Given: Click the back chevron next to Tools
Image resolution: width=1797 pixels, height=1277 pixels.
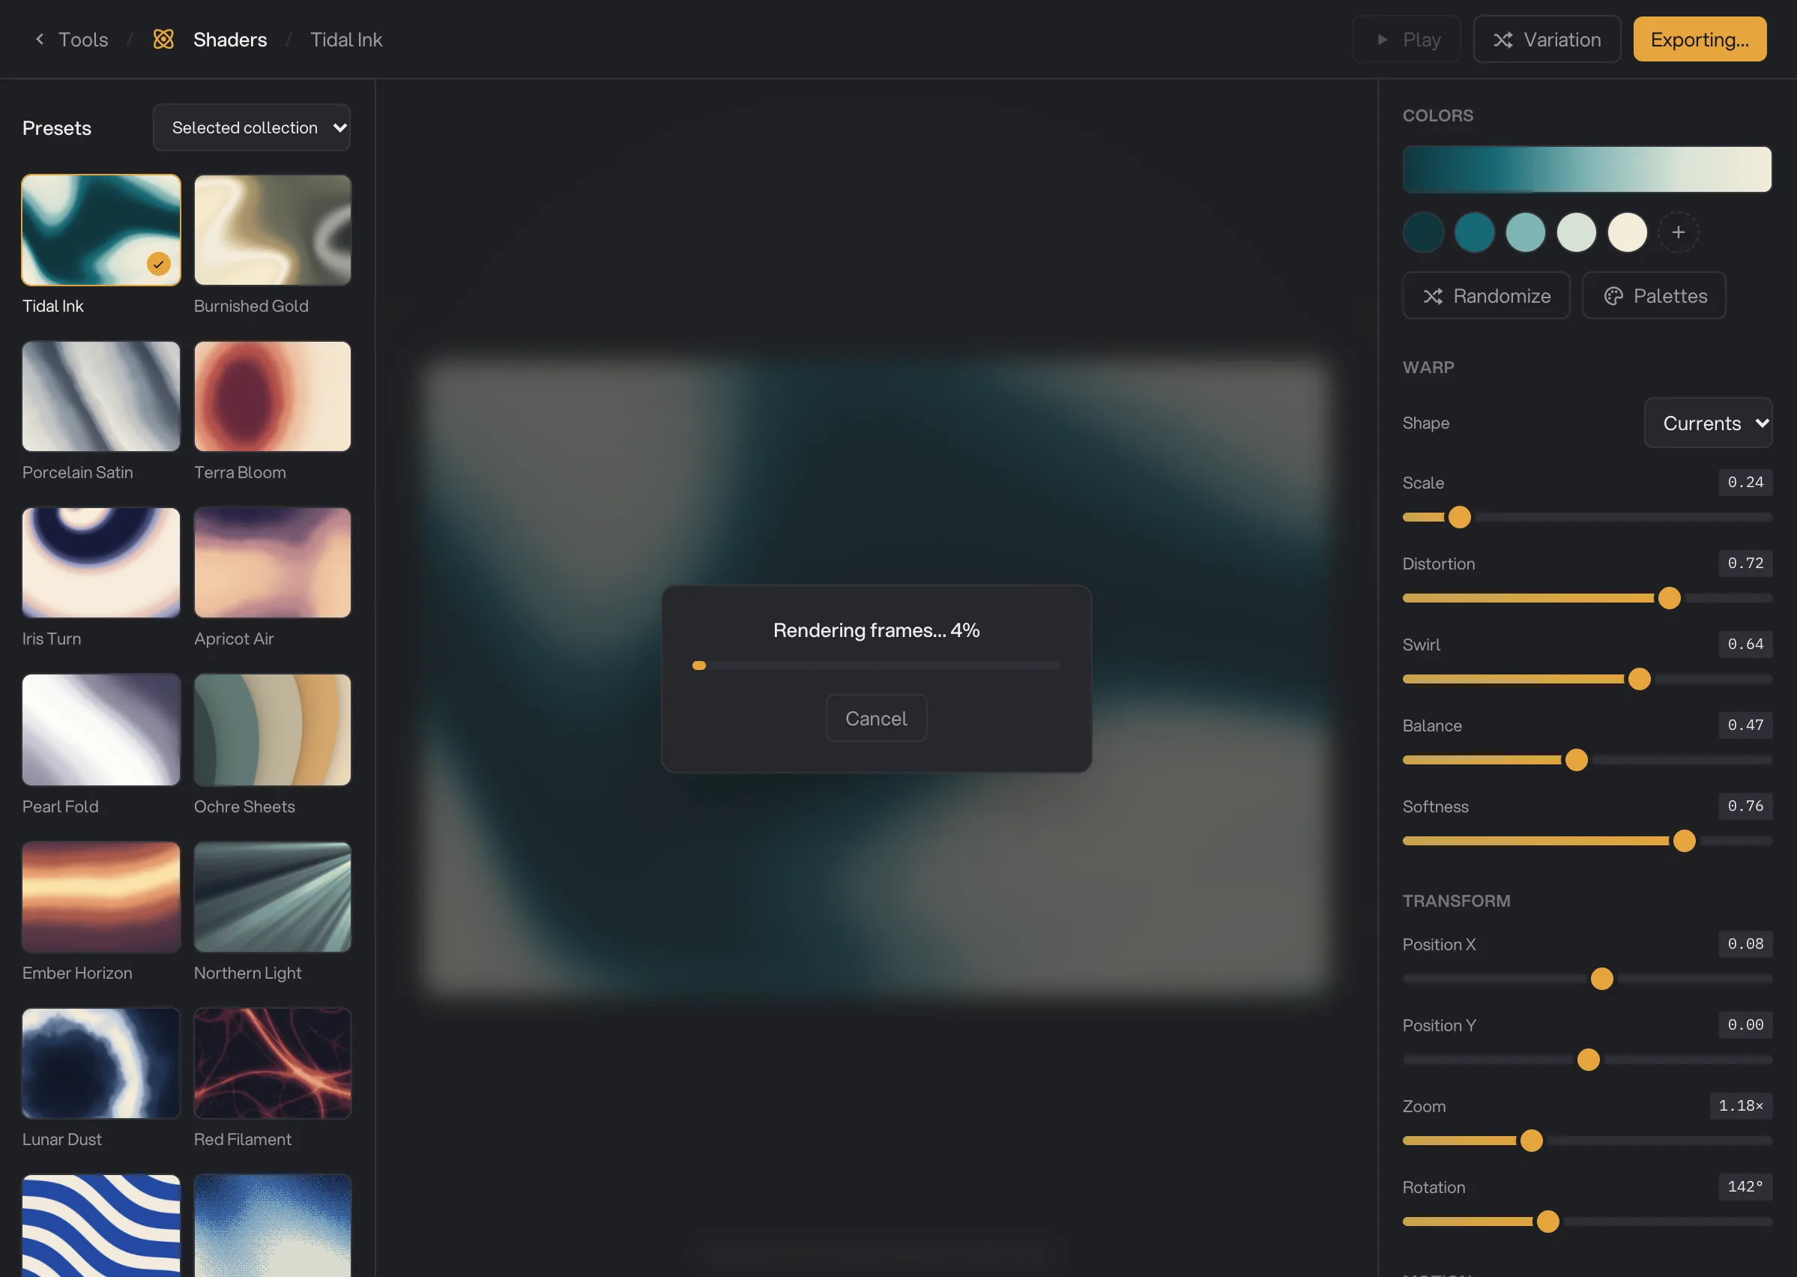Looking at the screenshot, I should click(39, 39).
